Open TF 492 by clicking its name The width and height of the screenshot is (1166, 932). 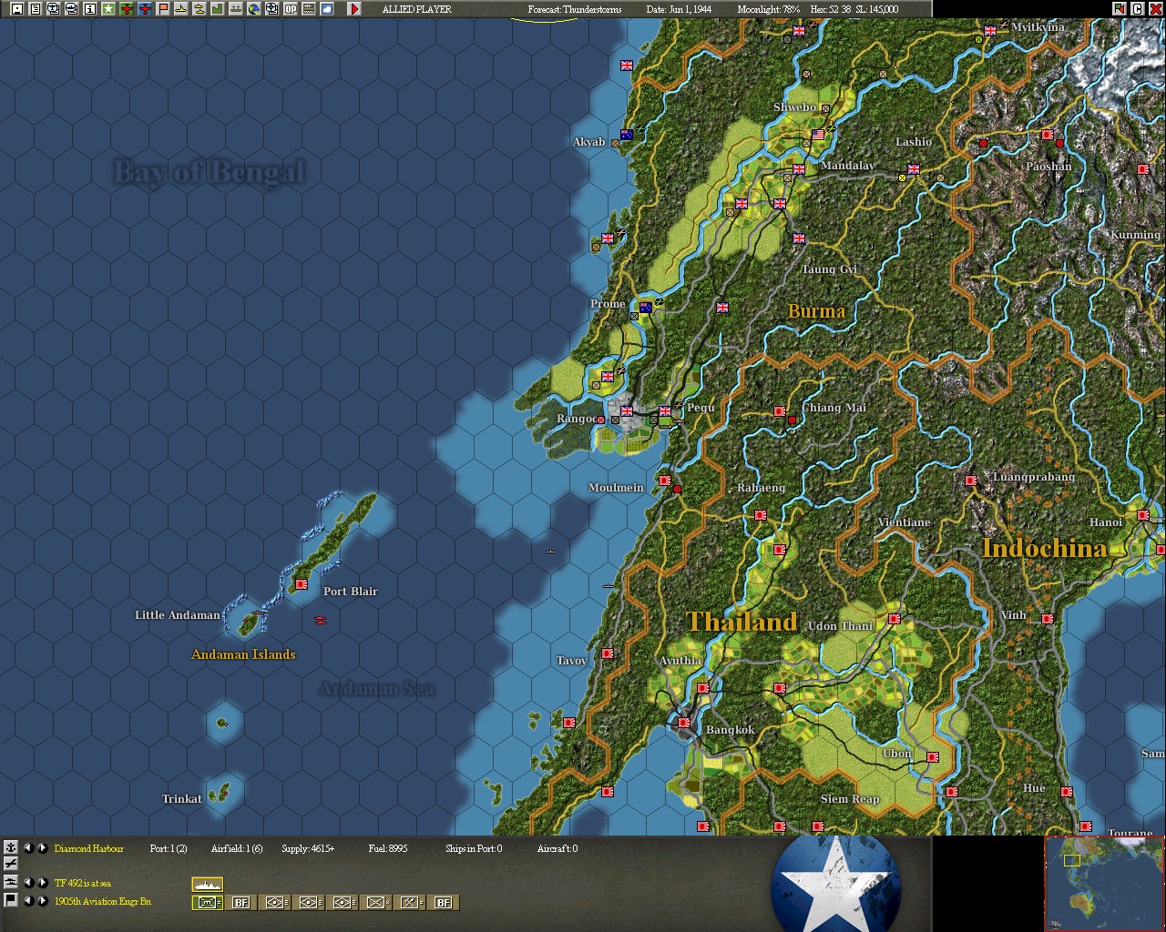click(82, 882)
